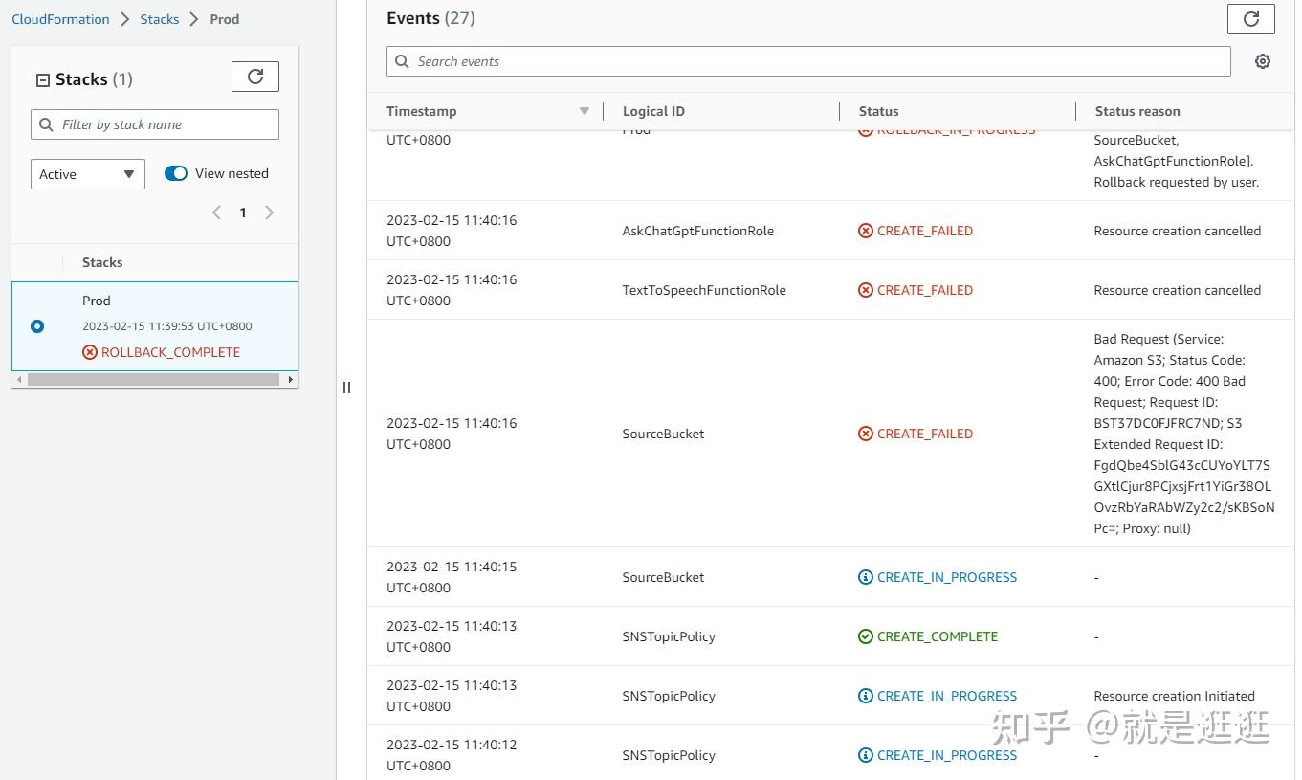This screenshot has height=780, width=1302.
Task: Disable the View nested toggle
Action: point(175,173)
